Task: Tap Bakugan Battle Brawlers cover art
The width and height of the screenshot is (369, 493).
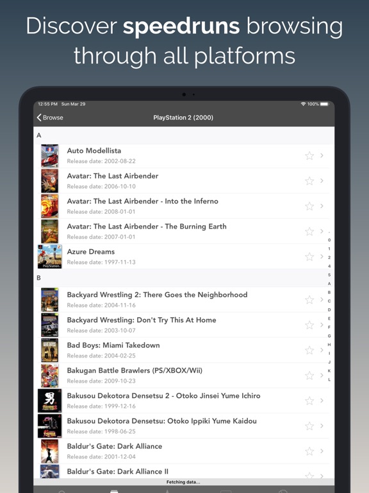Action: (x=49, y=376)
